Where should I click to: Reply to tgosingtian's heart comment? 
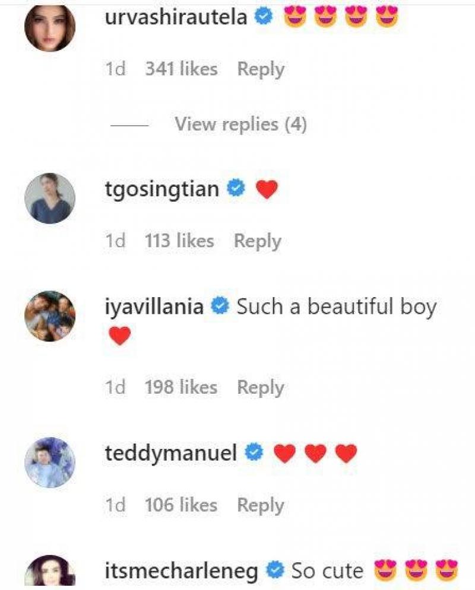pyautogui.click(x=257, y=241)
